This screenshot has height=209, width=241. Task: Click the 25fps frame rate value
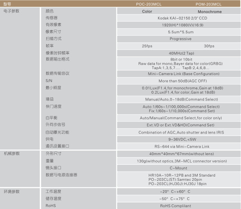147,46
